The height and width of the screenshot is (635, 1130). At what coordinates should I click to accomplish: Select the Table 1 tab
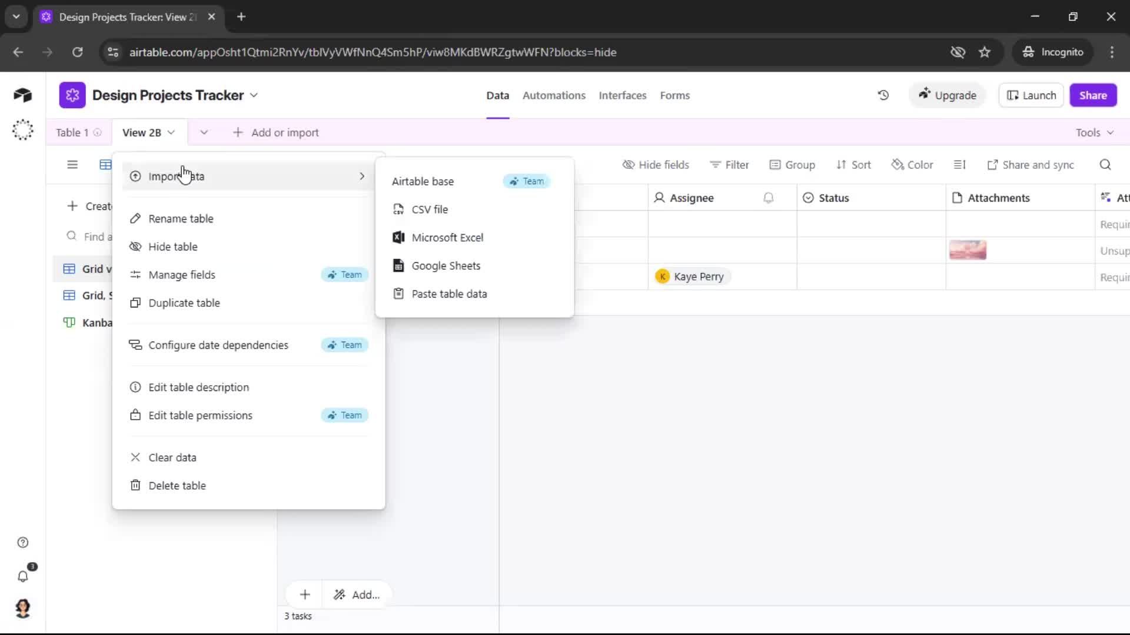[x=72, y=133]
